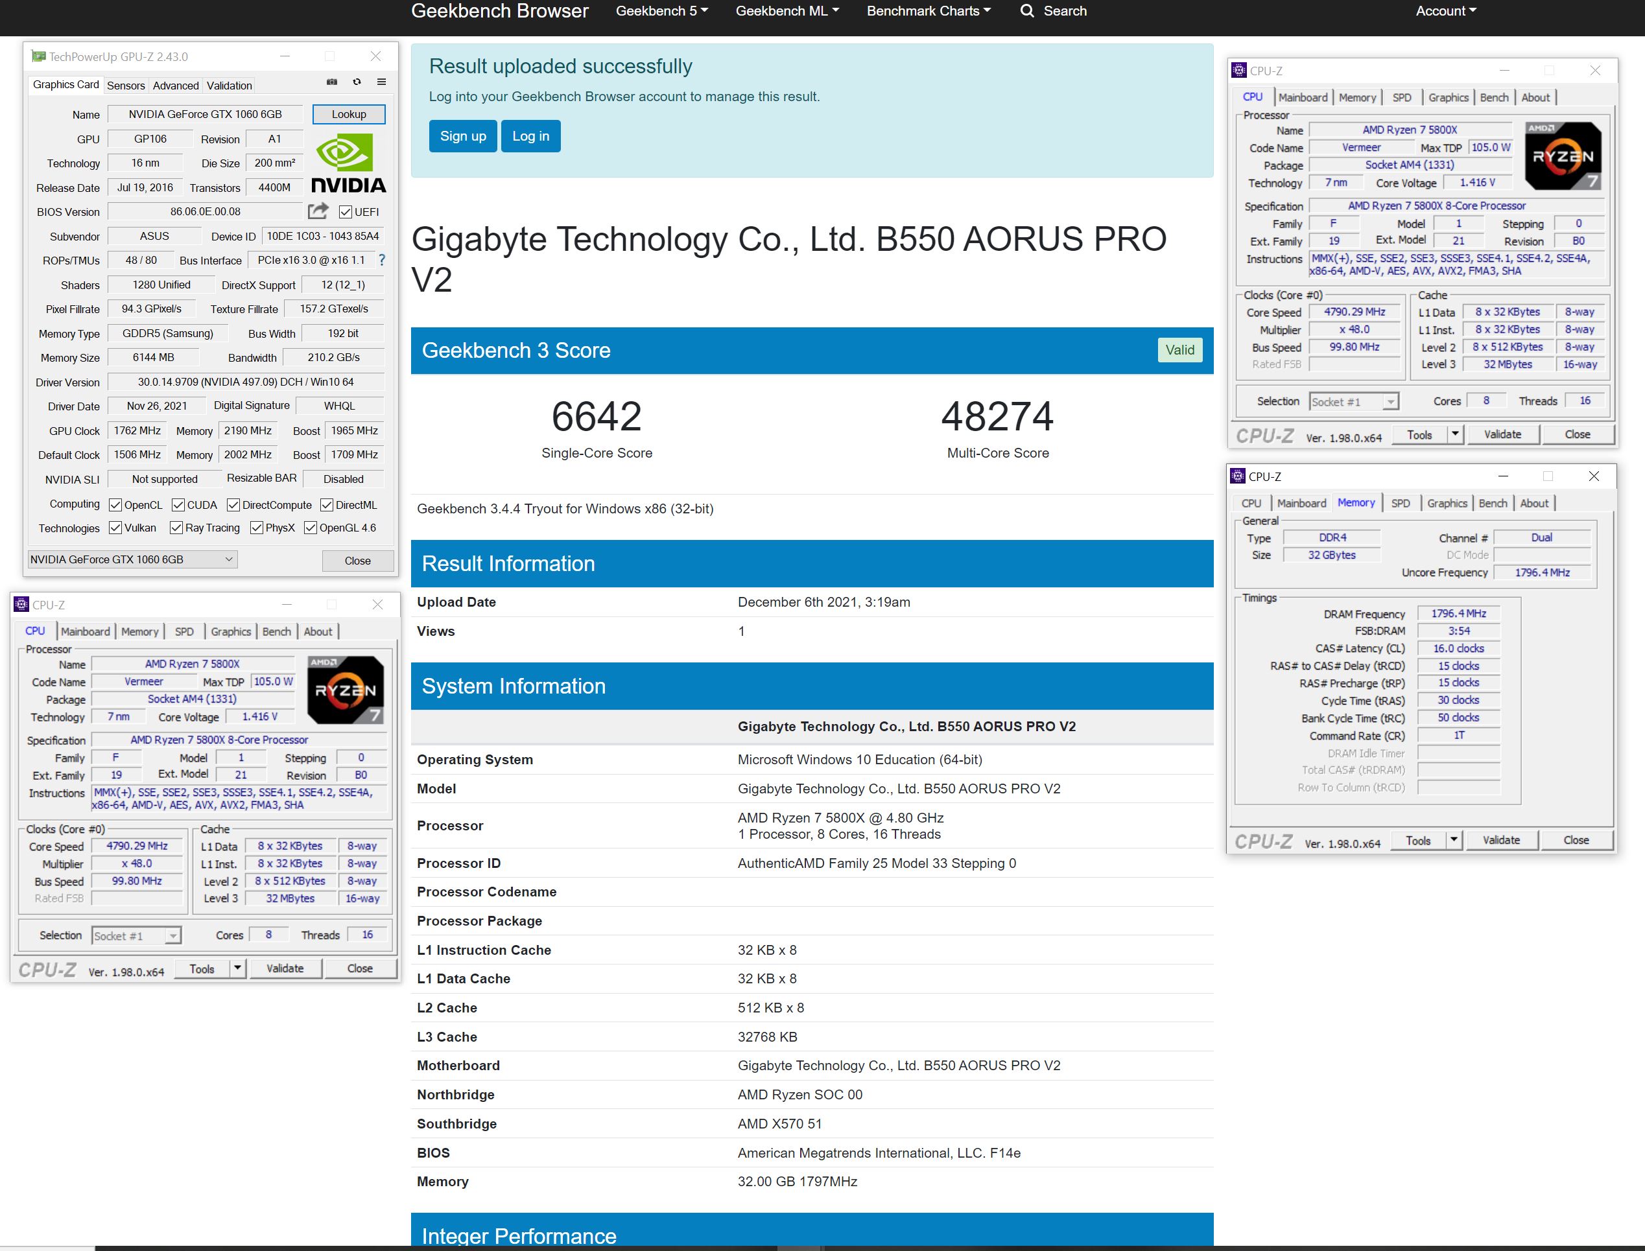Image resolution: width=1645 pixels, height=1251 pixels.
Task: Click the Ryzen 7 logo in lower-left CPU-Z
Action: 346,690
